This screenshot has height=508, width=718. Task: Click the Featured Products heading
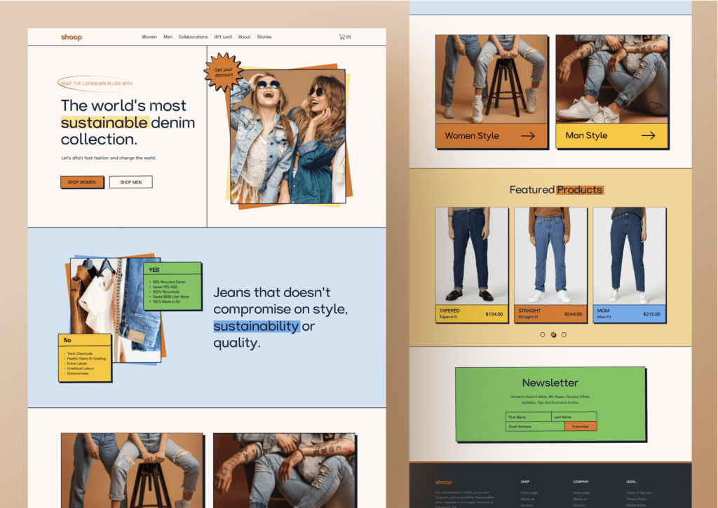(556, 190)
